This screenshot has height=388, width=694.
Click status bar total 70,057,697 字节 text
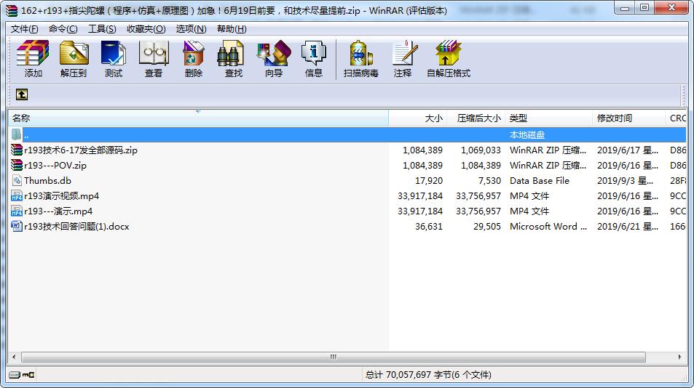pyautogui.click(x=428, y=375)
